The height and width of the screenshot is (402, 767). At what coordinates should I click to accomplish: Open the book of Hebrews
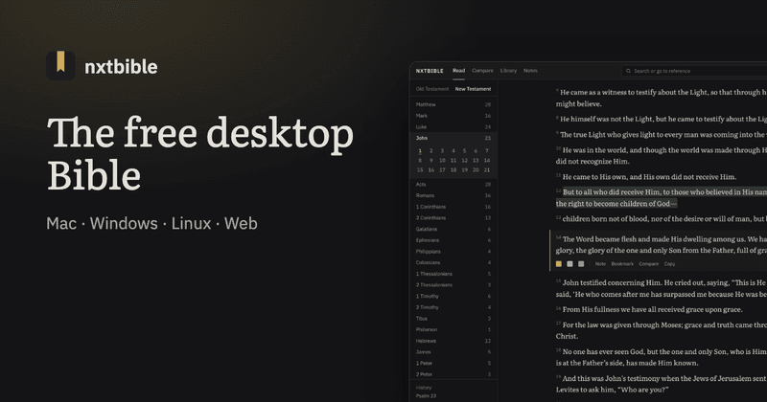tap(453, 341)
